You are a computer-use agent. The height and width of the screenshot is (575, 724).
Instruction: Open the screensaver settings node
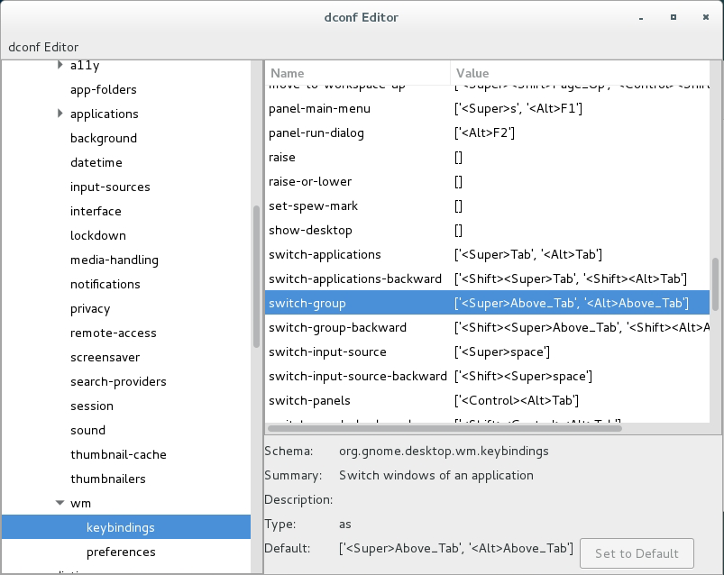(x=105, y=357)
